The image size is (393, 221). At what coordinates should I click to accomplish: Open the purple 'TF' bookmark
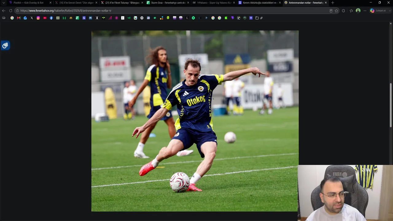tap(251, 18)
